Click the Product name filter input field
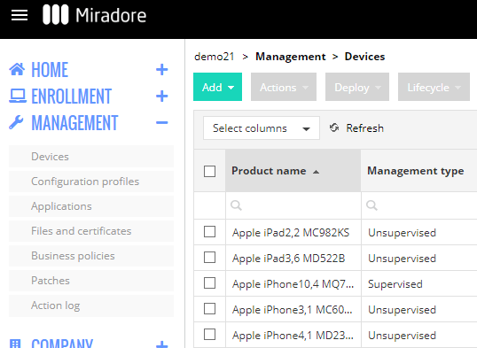Image resolution: width=477 pixels, height=348 pixels. tap(293, 205)
